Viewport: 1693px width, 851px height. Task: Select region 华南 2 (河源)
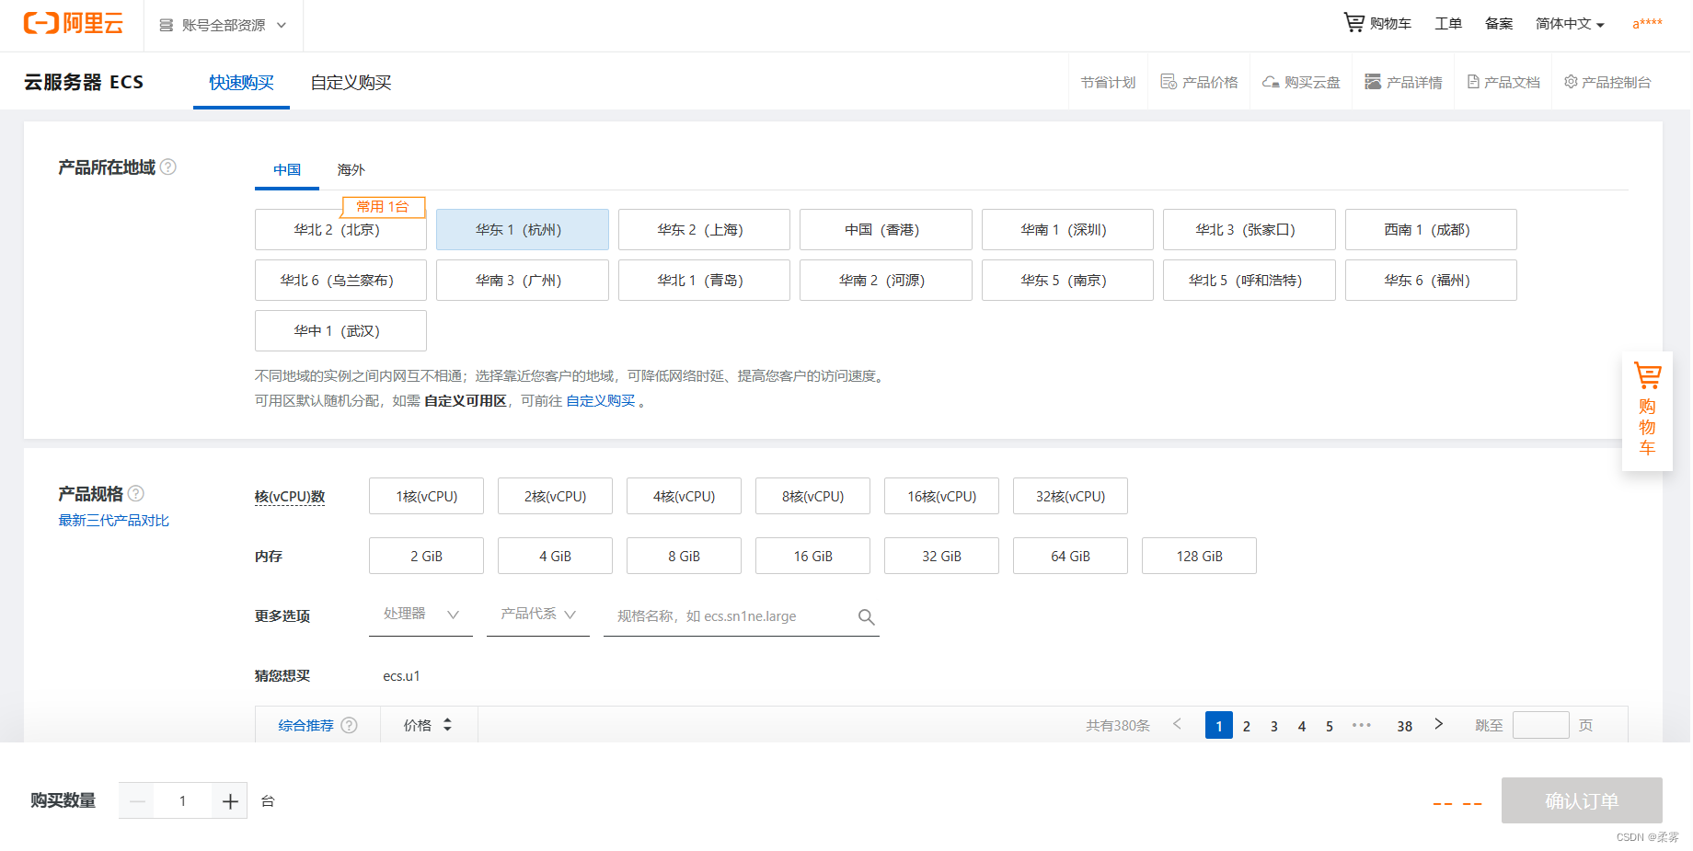click(x=886, y=281)
